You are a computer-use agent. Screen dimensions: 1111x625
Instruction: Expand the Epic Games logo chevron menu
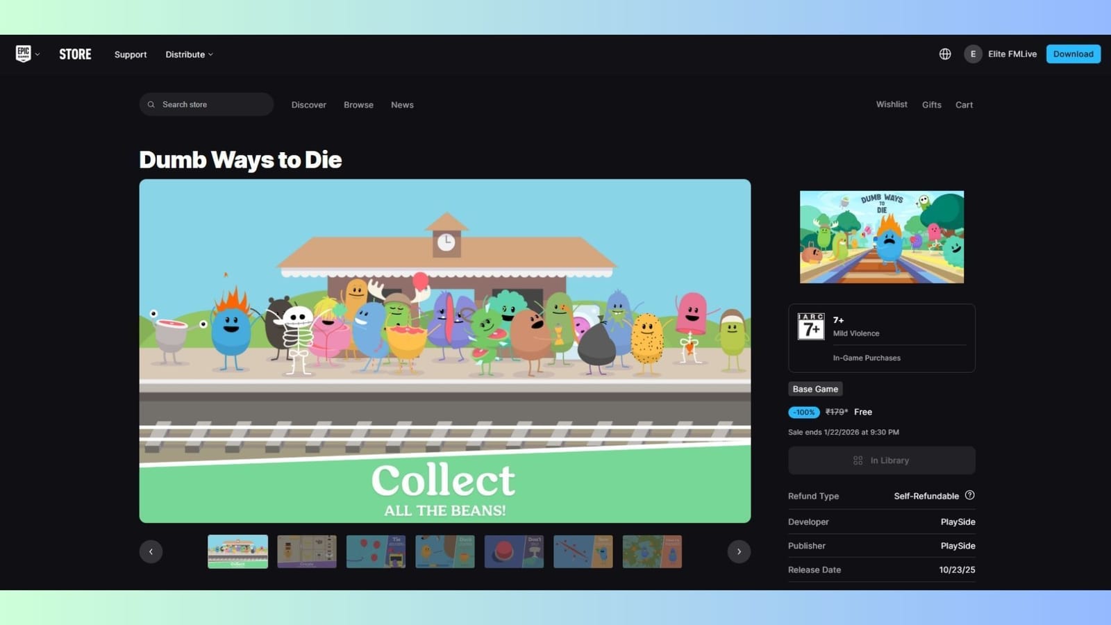[x=38, y=54]
